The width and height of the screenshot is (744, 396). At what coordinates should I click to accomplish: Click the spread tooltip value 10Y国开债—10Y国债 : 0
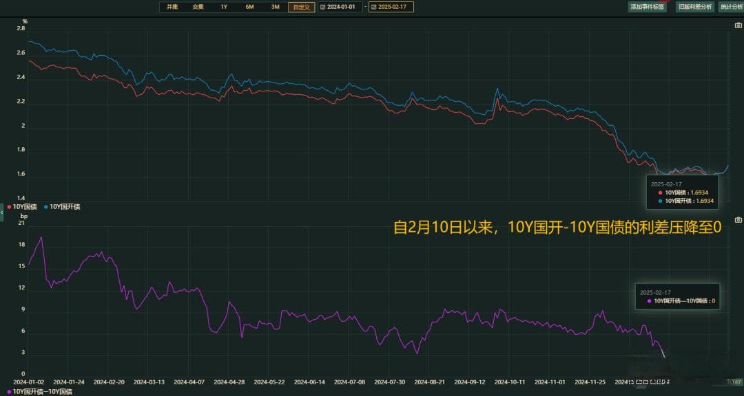pyautogui.click(x=681, y=301)
